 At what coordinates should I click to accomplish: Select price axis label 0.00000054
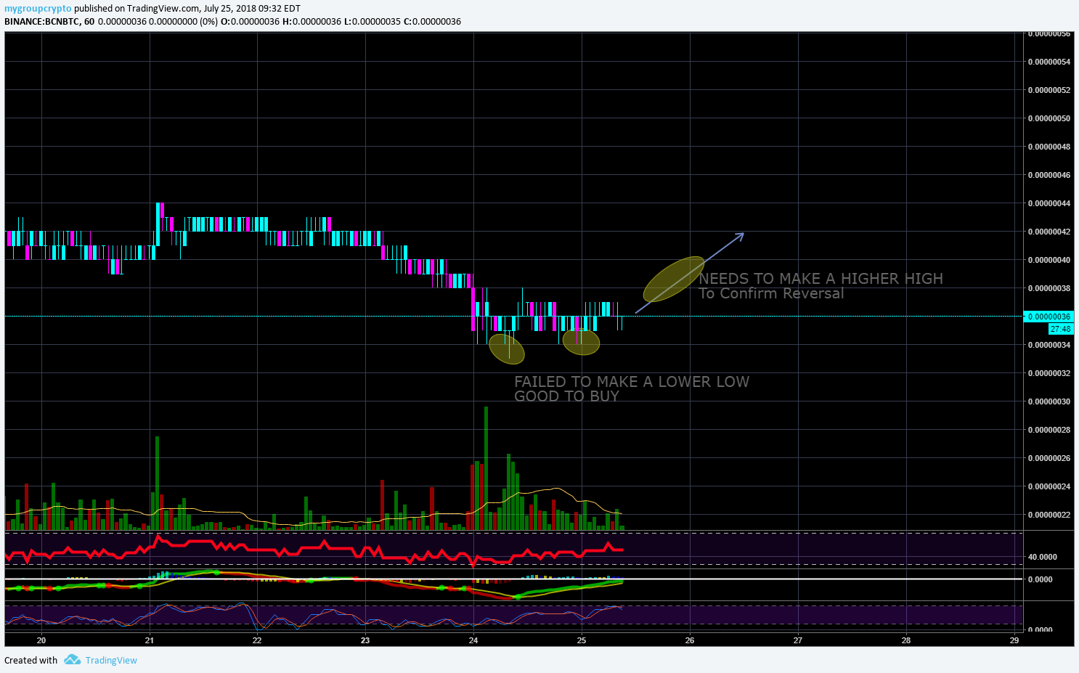(1049, 62)
